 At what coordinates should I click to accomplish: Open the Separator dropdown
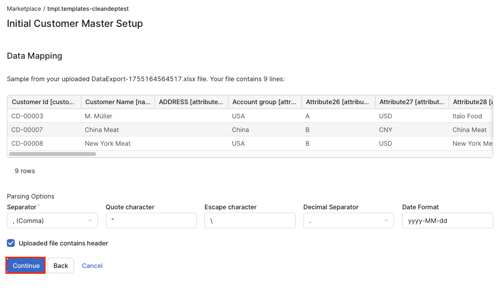click(52, 221)
